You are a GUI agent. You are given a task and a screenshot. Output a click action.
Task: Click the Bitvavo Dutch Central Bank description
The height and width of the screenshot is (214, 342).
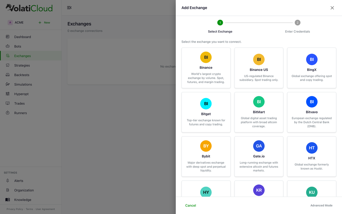click(x=312, y=122)
